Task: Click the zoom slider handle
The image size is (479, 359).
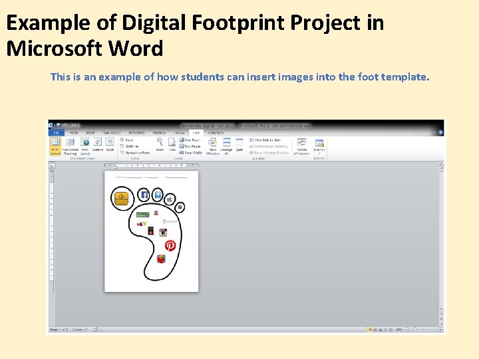Action: pos(415,330)
